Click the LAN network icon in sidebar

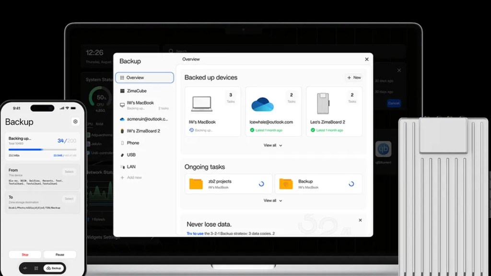pyautogui.click(x=122, y=167)
